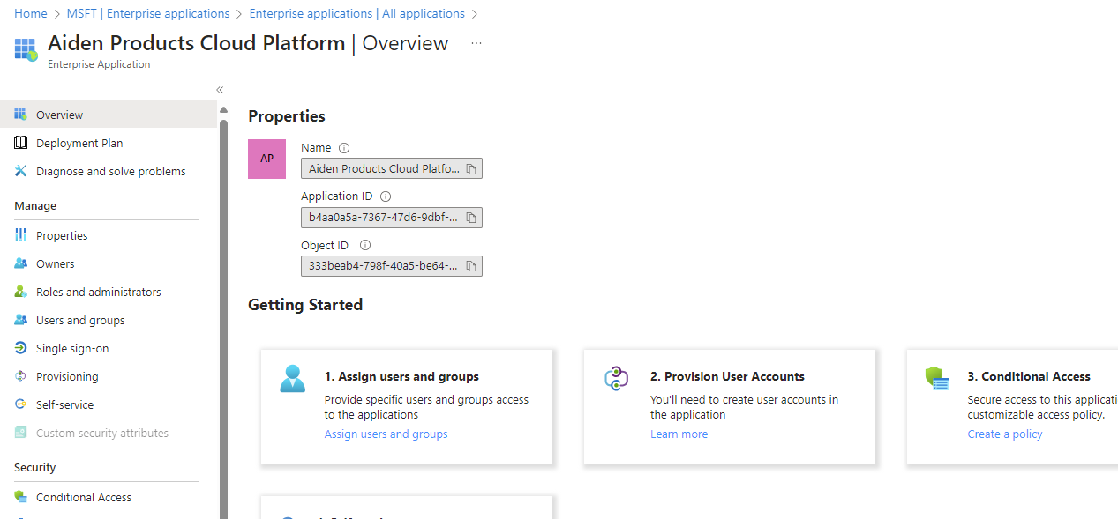
Task: Click the Security section header
Action: click(35, 467)
